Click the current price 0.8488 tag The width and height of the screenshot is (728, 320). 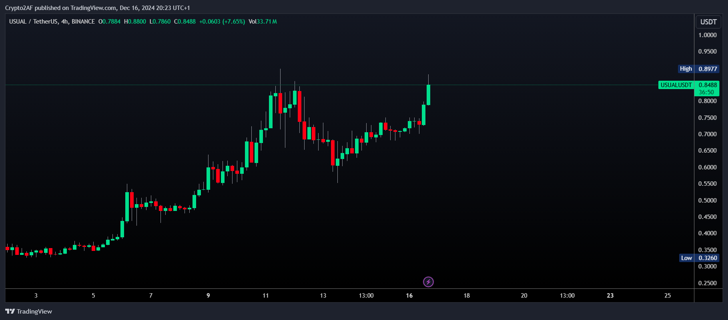point(708,85)
